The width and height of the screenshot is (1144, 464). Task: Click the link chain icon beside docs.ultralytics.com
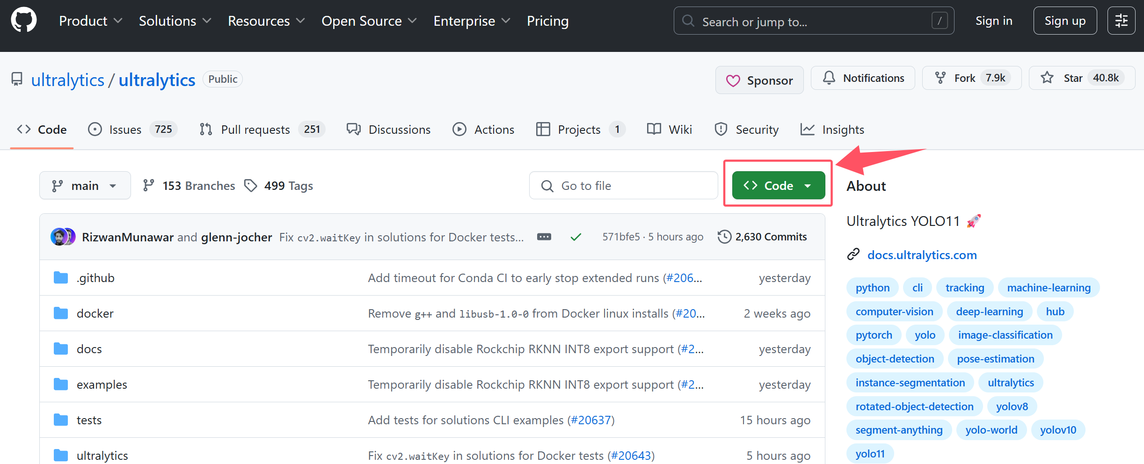[x=853, y=254]
